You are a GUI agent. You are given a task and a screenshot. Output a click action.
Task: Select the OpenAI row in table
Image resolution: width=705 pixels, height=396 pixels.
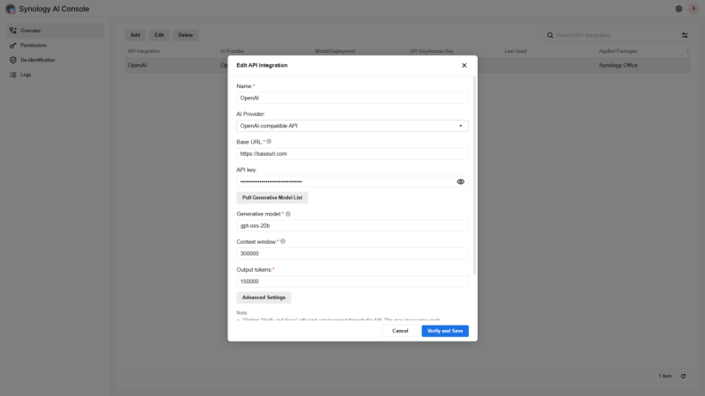tap(407, 65)
